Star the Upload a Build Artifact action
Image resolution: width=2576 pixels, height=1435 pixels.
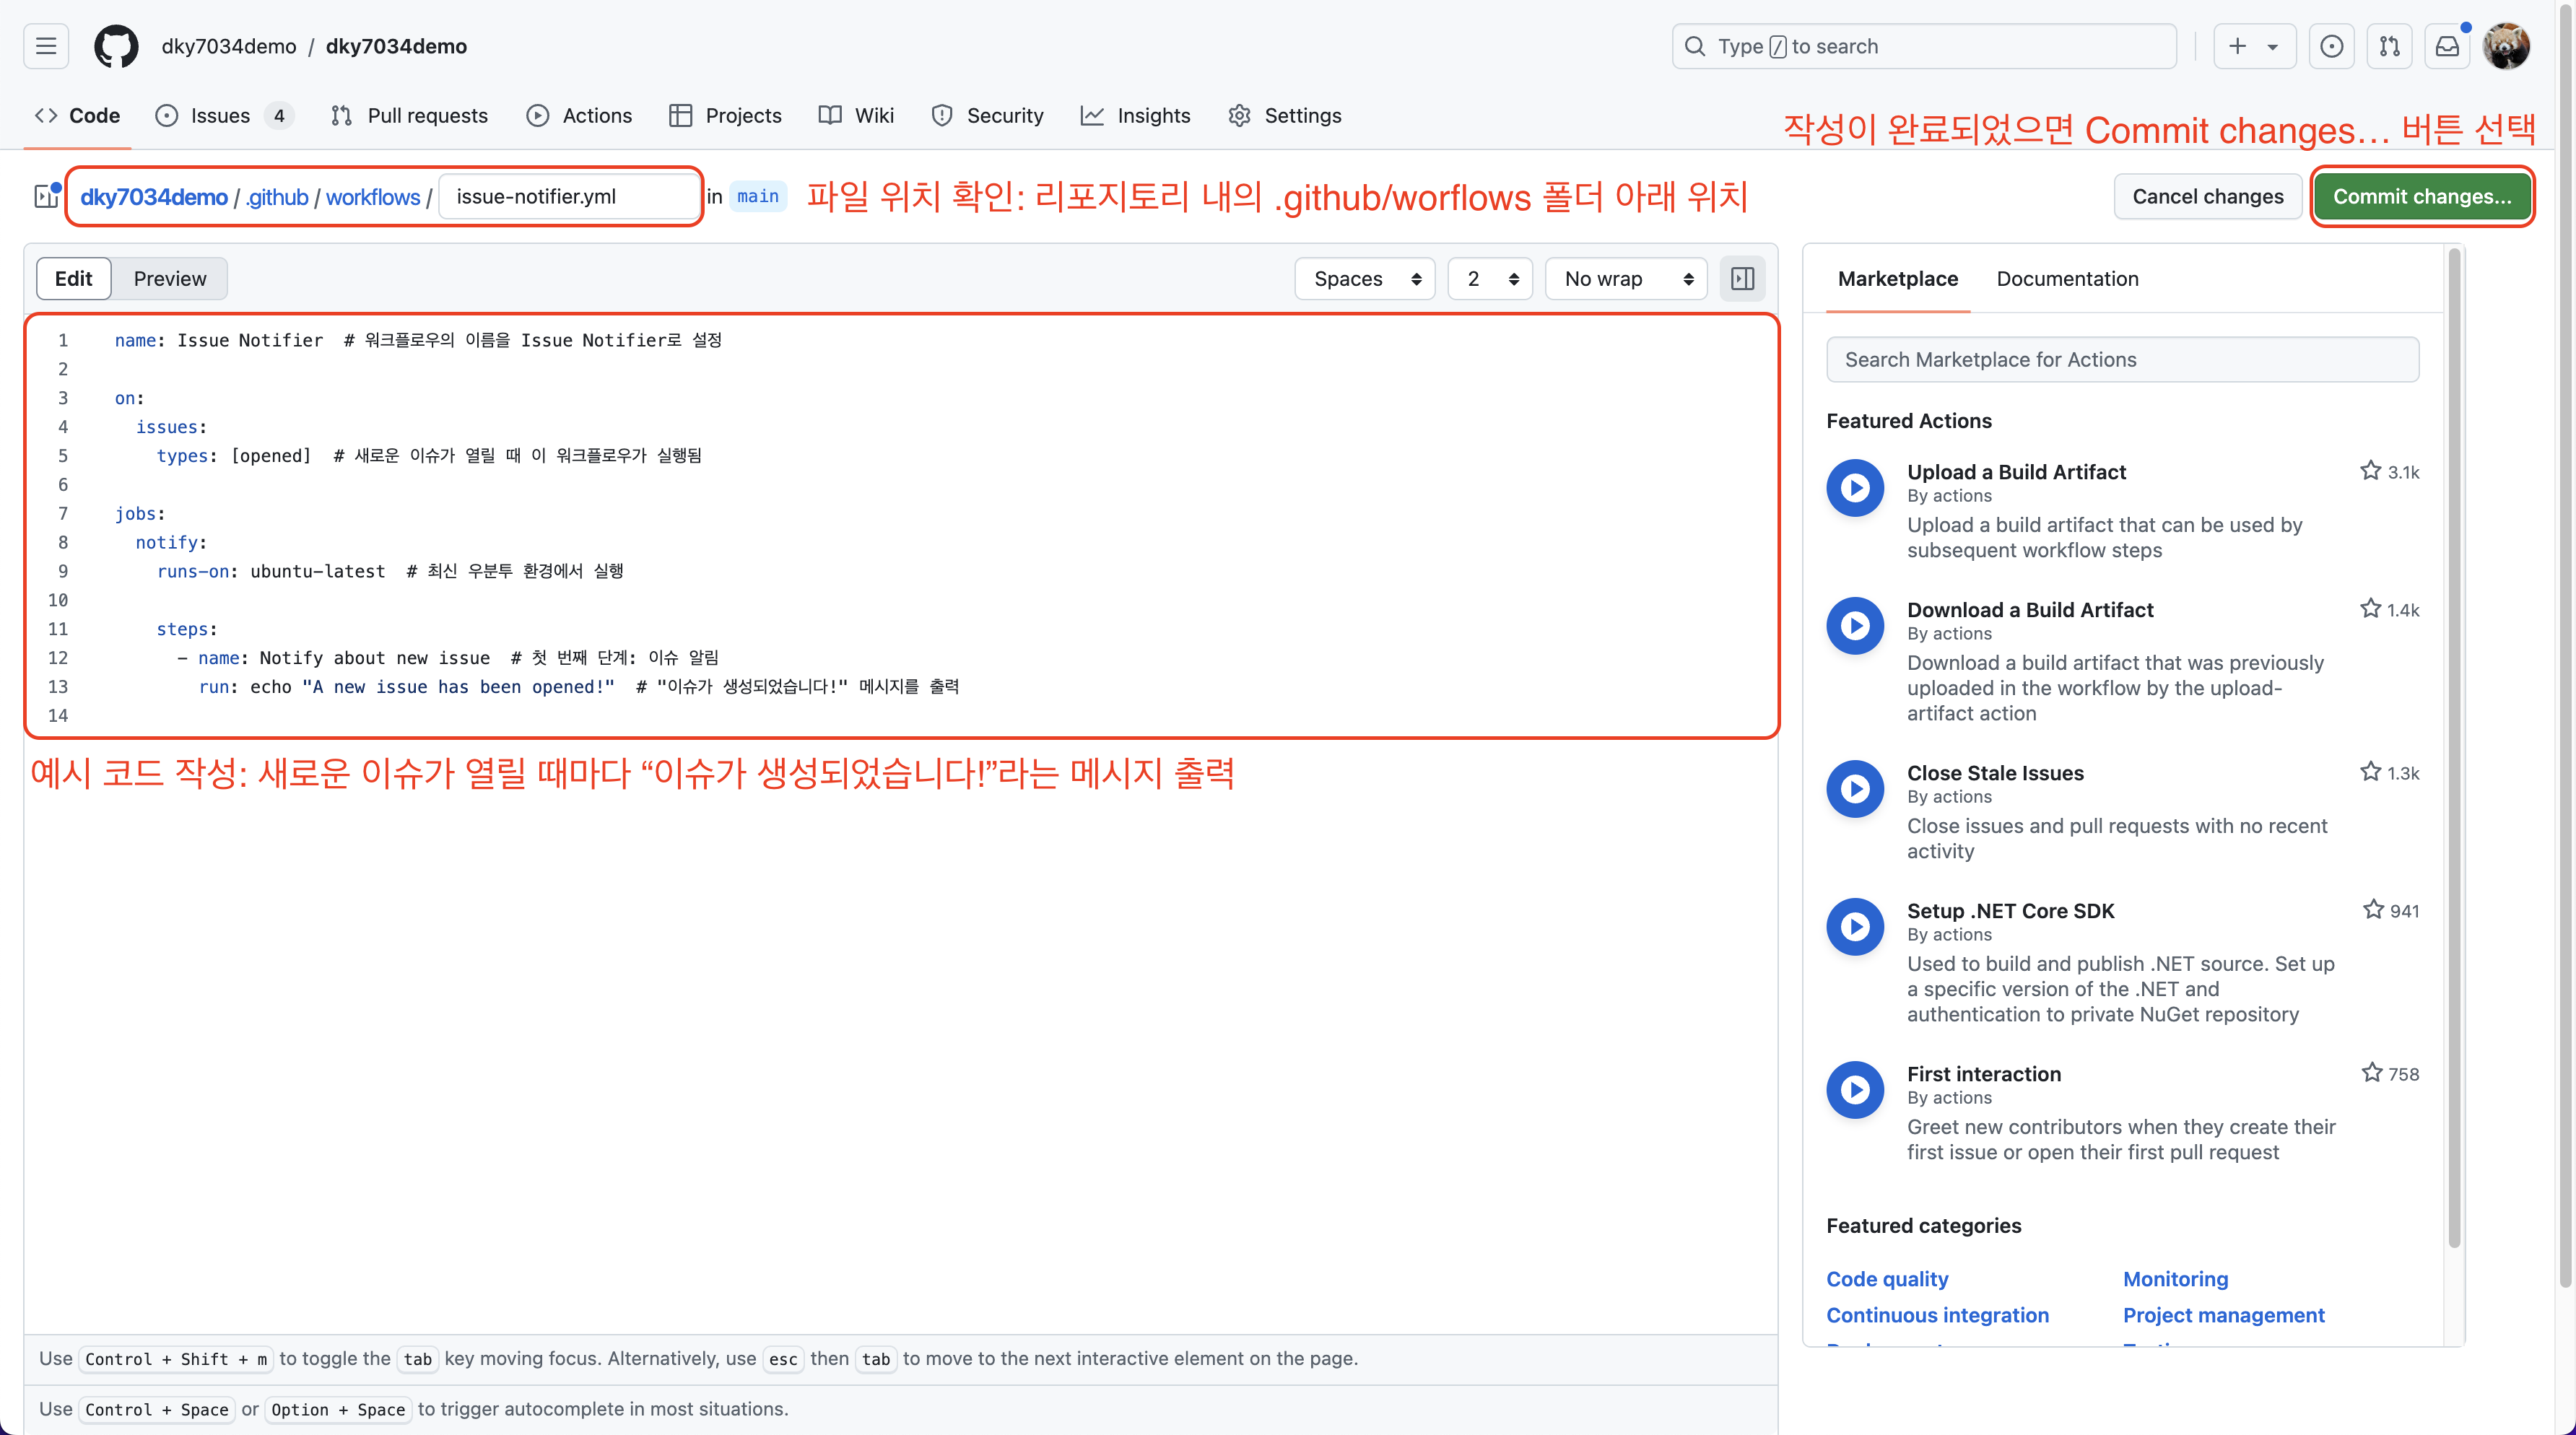click(2370, 471)
